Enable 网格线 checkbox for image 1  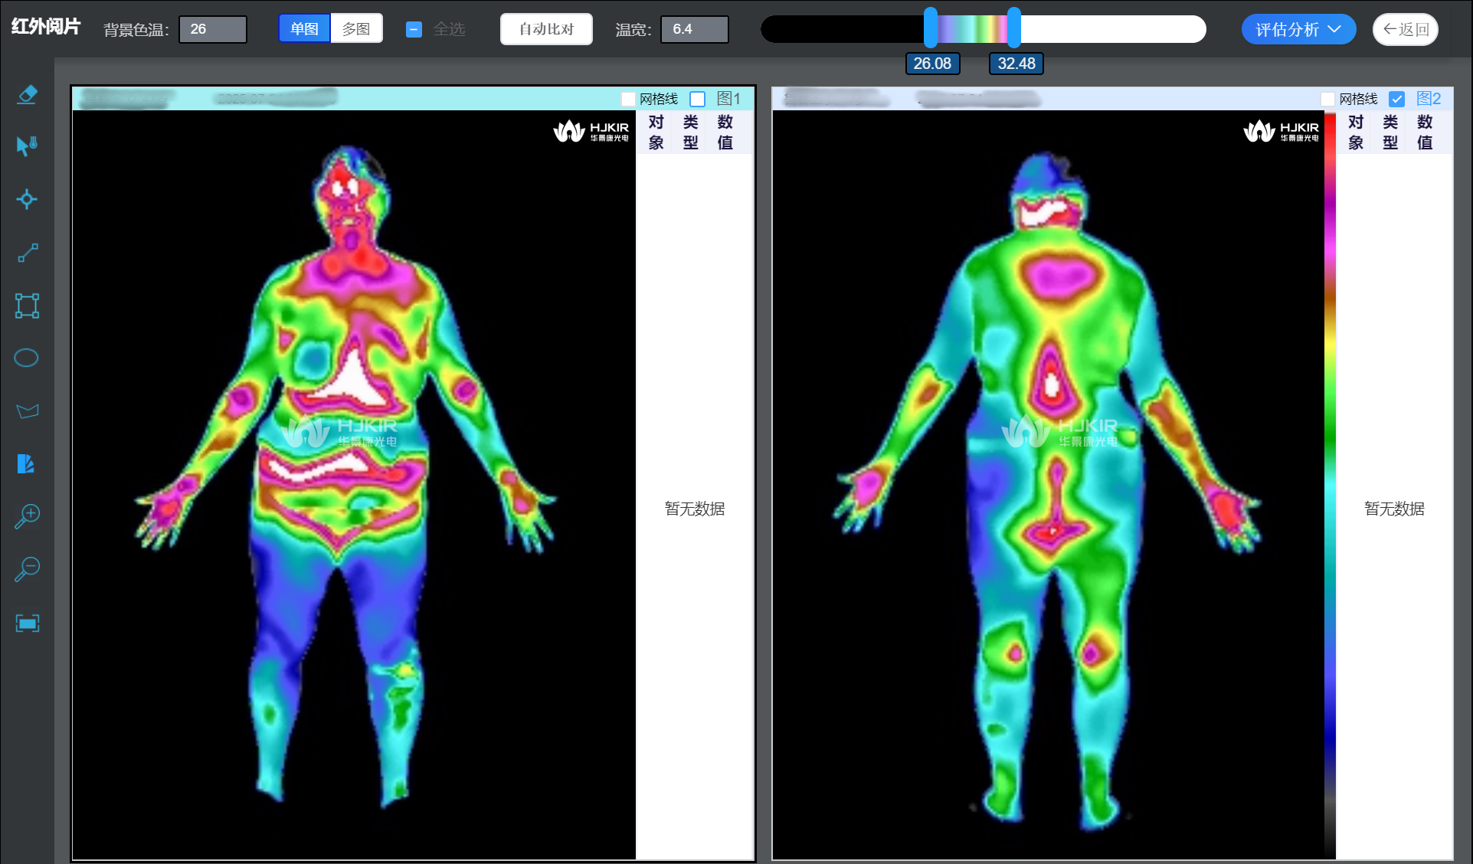[x=628, y=99]
